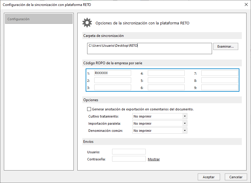Click the Importación paralela label
The height and width of the screenshot is (183, 251).
point(104,123)
